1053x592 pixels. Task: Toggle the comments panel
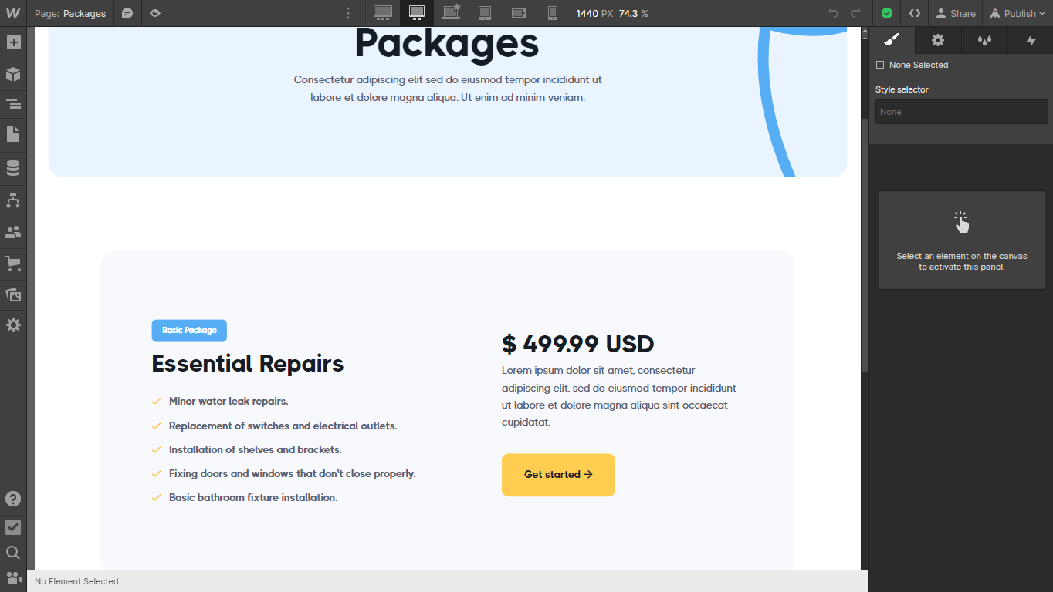tap(127, 13)
